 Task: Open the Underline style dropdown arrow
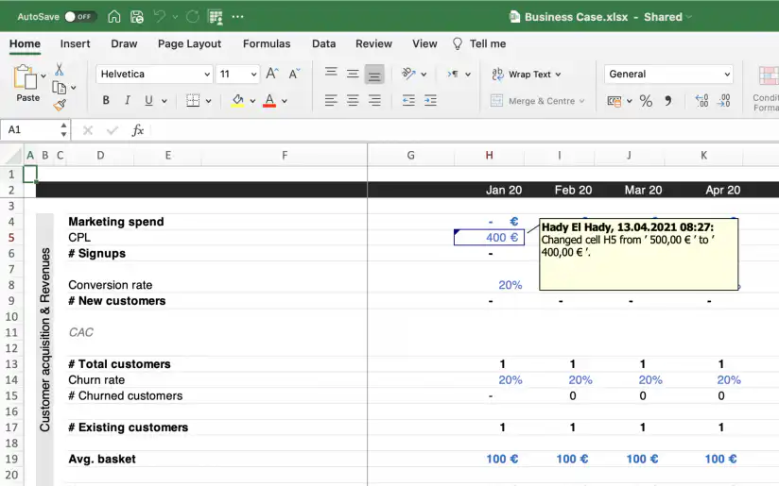coord(164,101)
